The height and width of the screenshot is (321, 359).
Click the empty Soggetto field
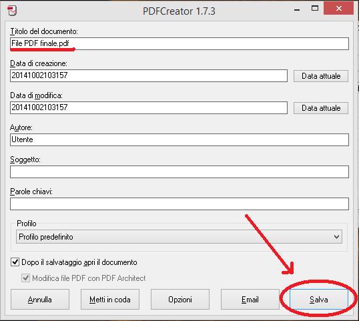click(179, 172)
